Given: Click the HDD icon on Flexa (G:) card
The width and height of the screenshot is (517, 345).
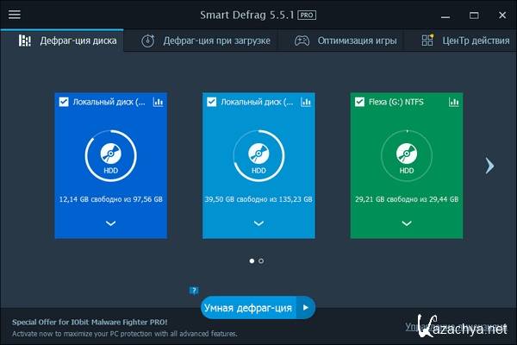Looking at the screenshot, I should pyautogui.click(x=407, y=155).
